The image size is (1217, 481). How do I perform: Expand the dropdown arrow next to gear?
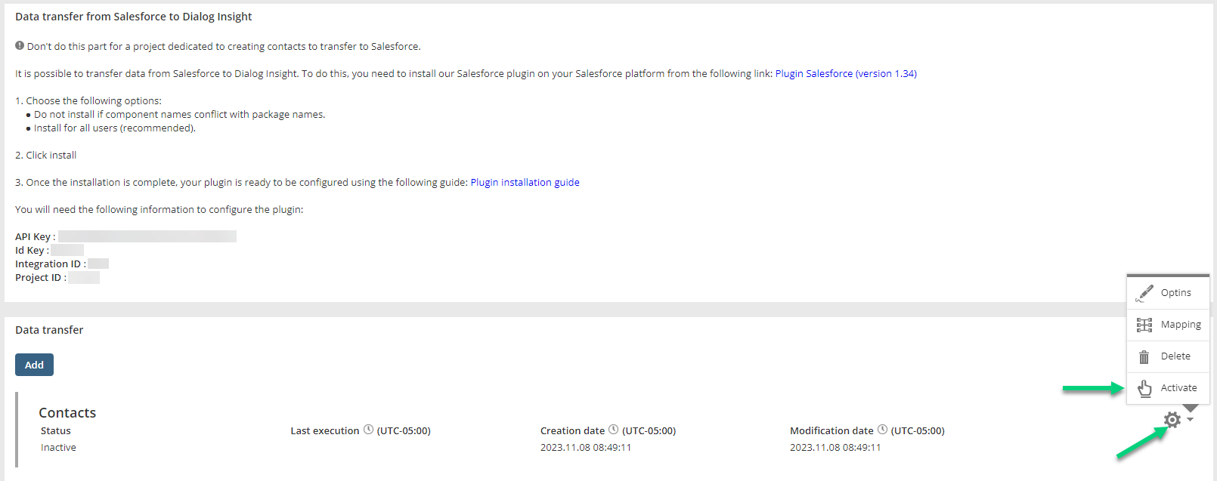1191,420
